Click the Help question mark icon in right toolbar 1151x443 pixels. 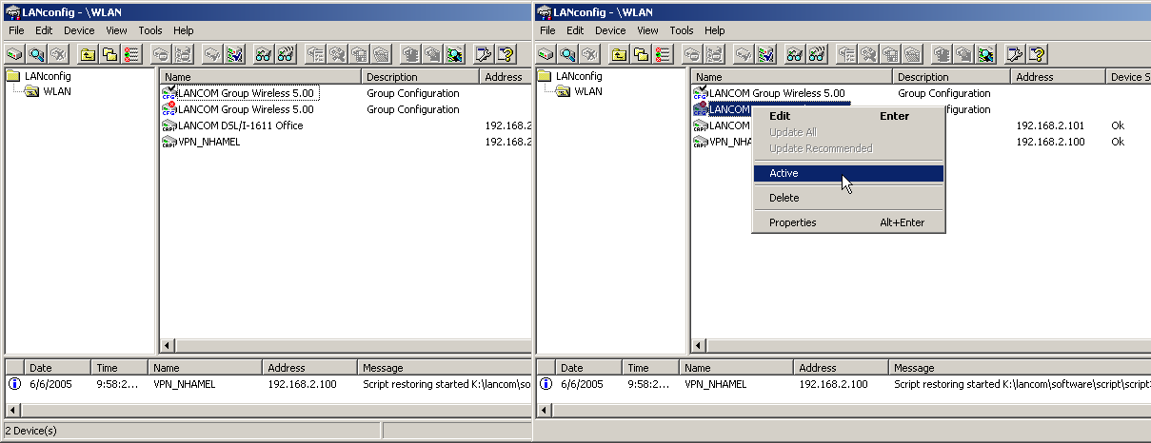pos(1037,54)
